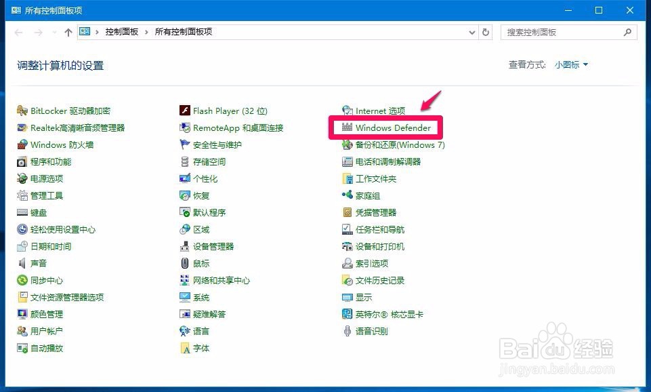The image size is (651, 392).
Task: Open the recent locations dropdown arrow
Action: [54, 33]
